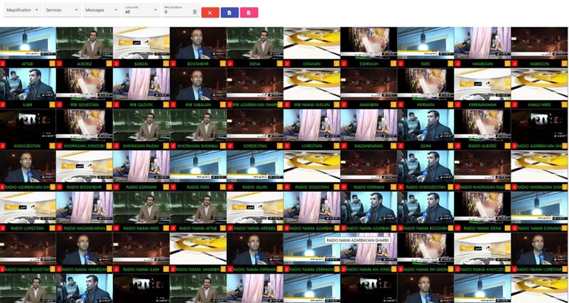The image size is (569, 303).
Task: Click the red counter on the KORDESTAN tile
Action: pos(230,146)
